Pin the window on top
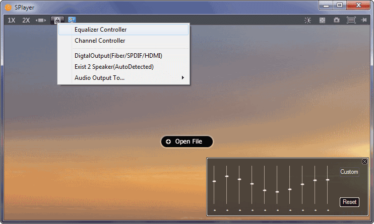 coord(364,20)
